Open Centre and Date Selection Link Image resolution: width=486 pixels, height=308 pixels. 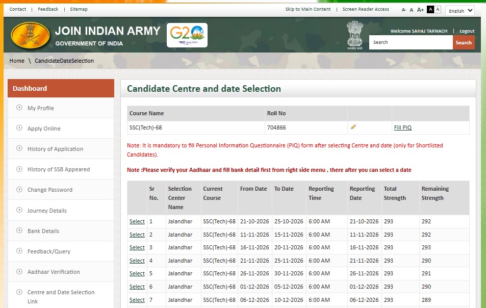[x=61, y=297]
